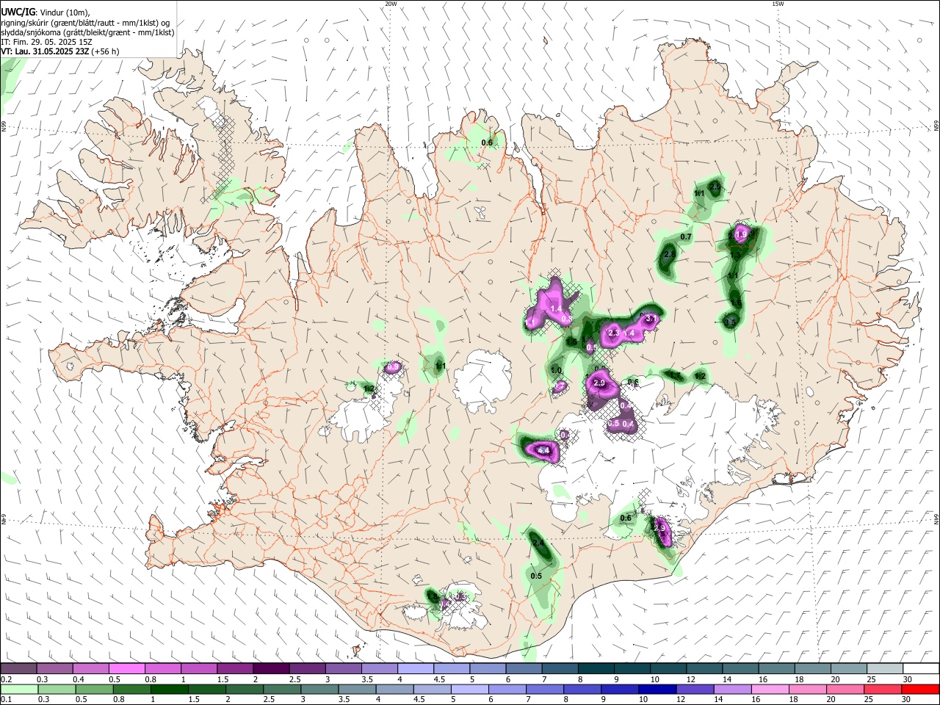Screen dimensions: 940x705
Task: Pick the darkest purple 2–2.5 top-row swatch
Action: click(x=271, y=669)
